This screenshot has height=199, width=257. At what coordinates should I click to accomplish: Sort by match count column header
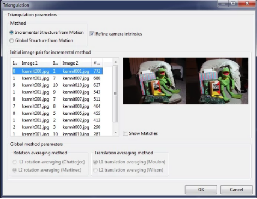[x=97, y=63]
